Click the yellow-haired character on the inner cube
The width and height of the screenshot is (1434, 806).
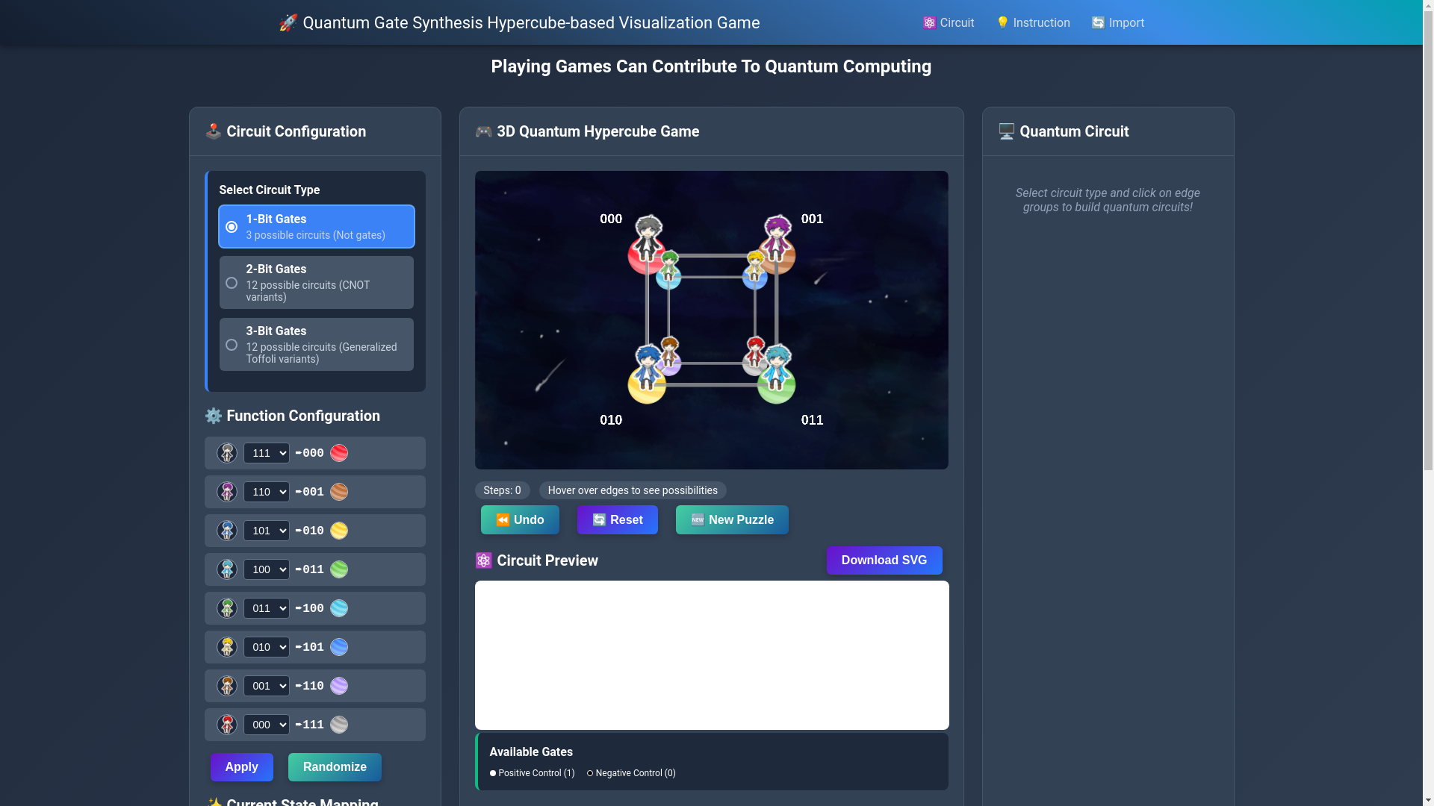point(755,266)
